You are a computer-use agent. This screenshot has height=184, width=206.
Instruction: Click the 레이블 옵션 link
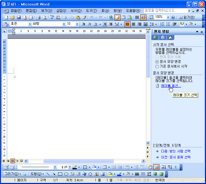coord(171,86)
